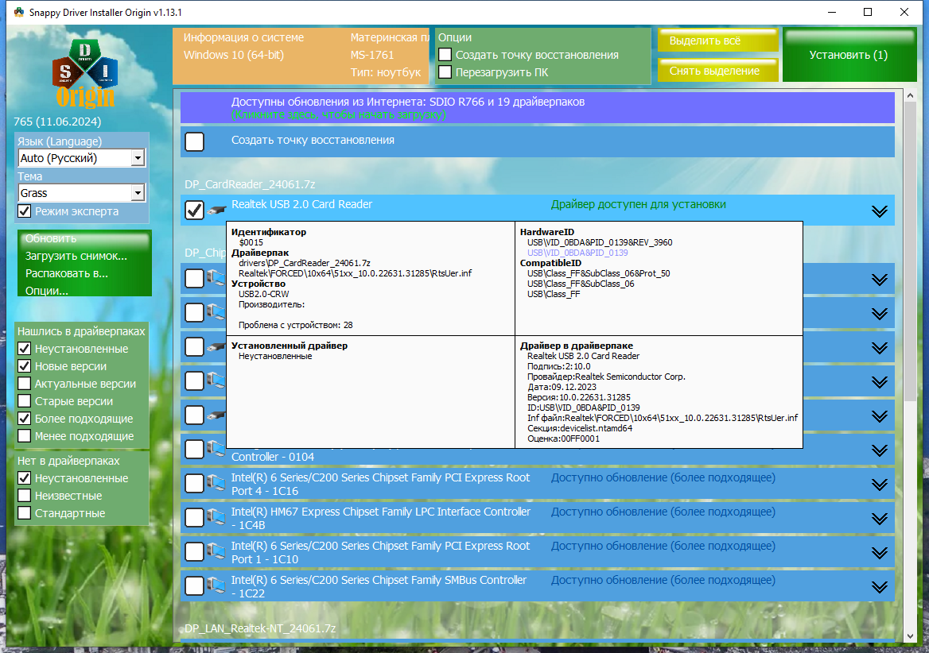Click the Установить (1) button
Image resolution: width=929 pixels, height=653 pixels.
[x=849, y=55]
